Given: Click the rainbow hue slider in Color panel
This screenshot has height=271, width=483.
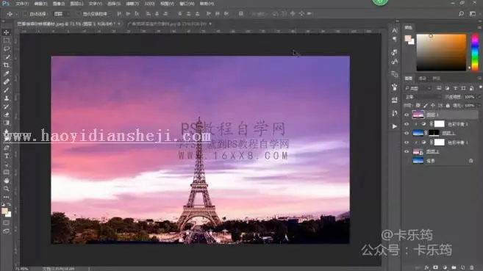Looking at the screenshot, I should (x=475, y=52).
